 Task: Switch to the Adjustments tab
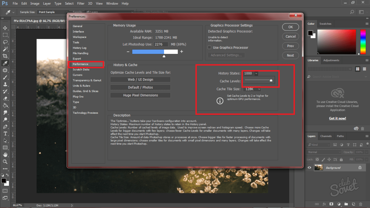331,60
